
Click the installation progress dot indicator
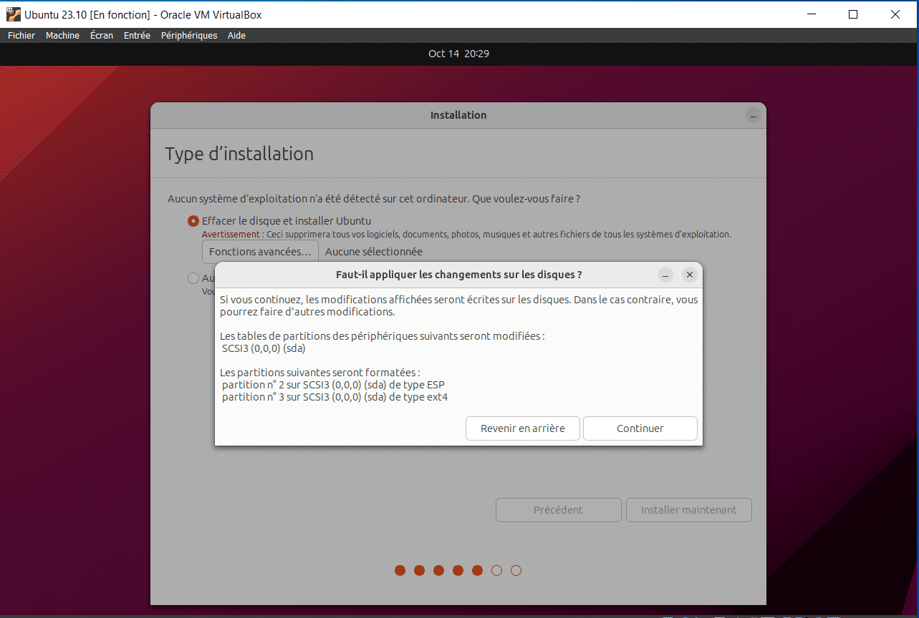[458, 570]
